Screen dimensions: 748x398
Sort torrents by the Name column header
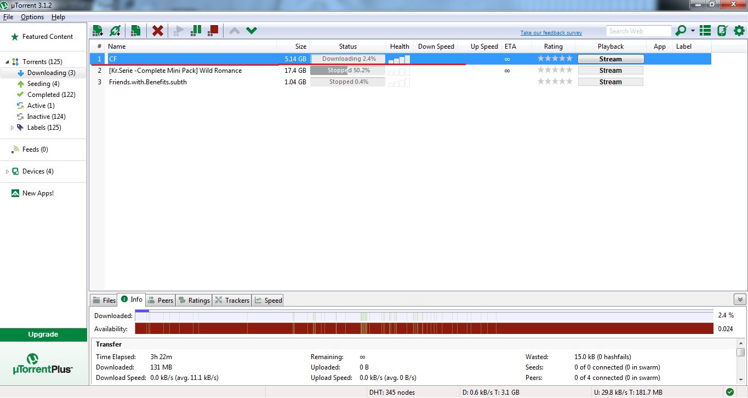[191, 47]
